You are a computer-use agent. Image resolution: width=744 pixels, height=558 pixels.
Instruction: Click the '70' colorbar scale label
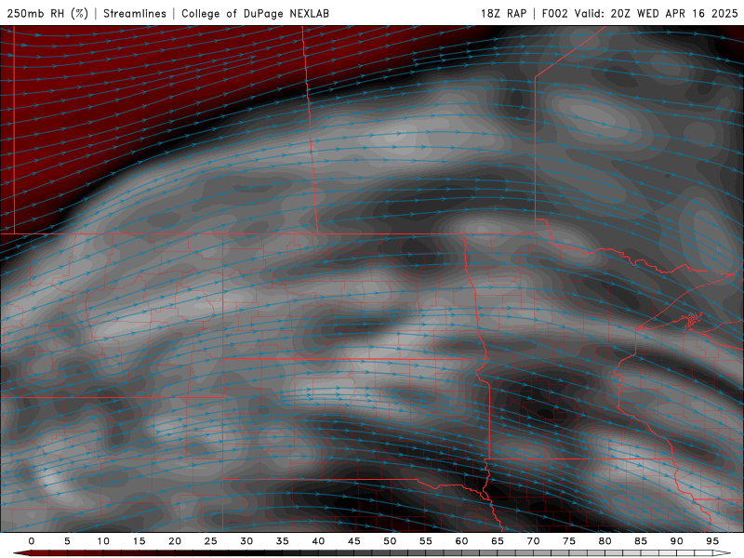pos(533,541)
